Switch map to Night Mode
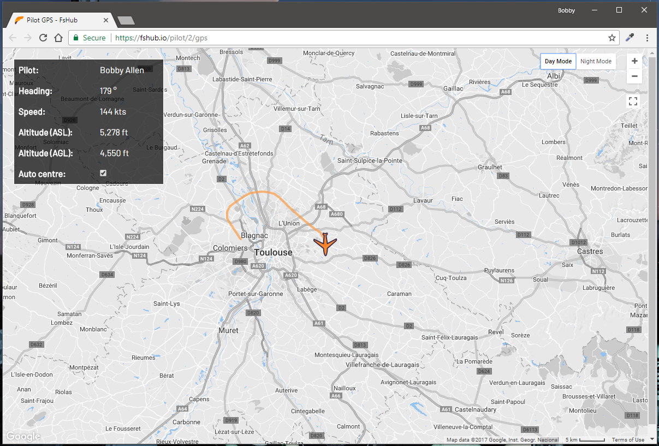This screenshot has height=446, width=659. (x=596, y=61)
